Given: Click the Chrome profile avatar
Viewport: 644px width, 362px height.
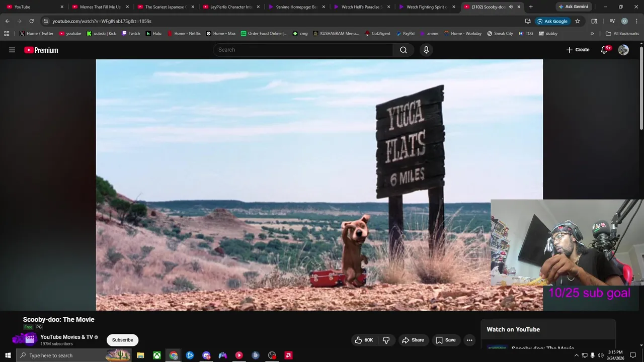Looking at the screenshot, I should [x=624, y=21].
